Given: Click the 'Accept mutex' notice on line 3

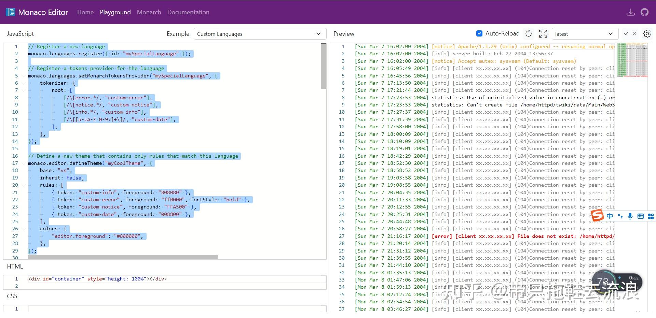Looking at the screenshot, I should (504, 61).
